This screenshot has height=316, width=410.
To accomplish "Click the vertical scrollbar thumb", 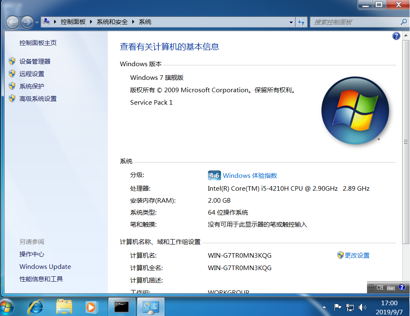I will pos(405,142).
